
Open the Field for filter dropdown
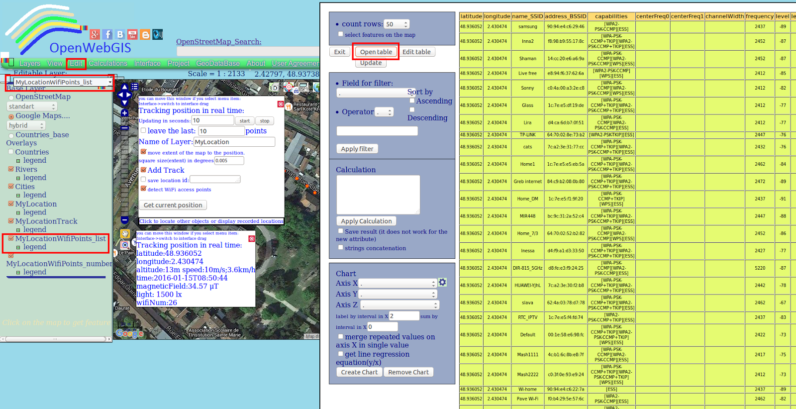pyautogui.click(x=377, y=93)
